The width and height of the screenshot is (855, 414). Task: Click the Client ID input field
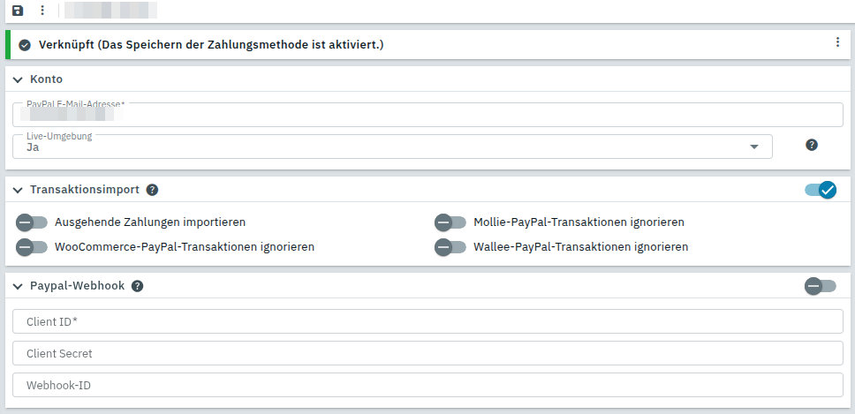click(427, 321)
